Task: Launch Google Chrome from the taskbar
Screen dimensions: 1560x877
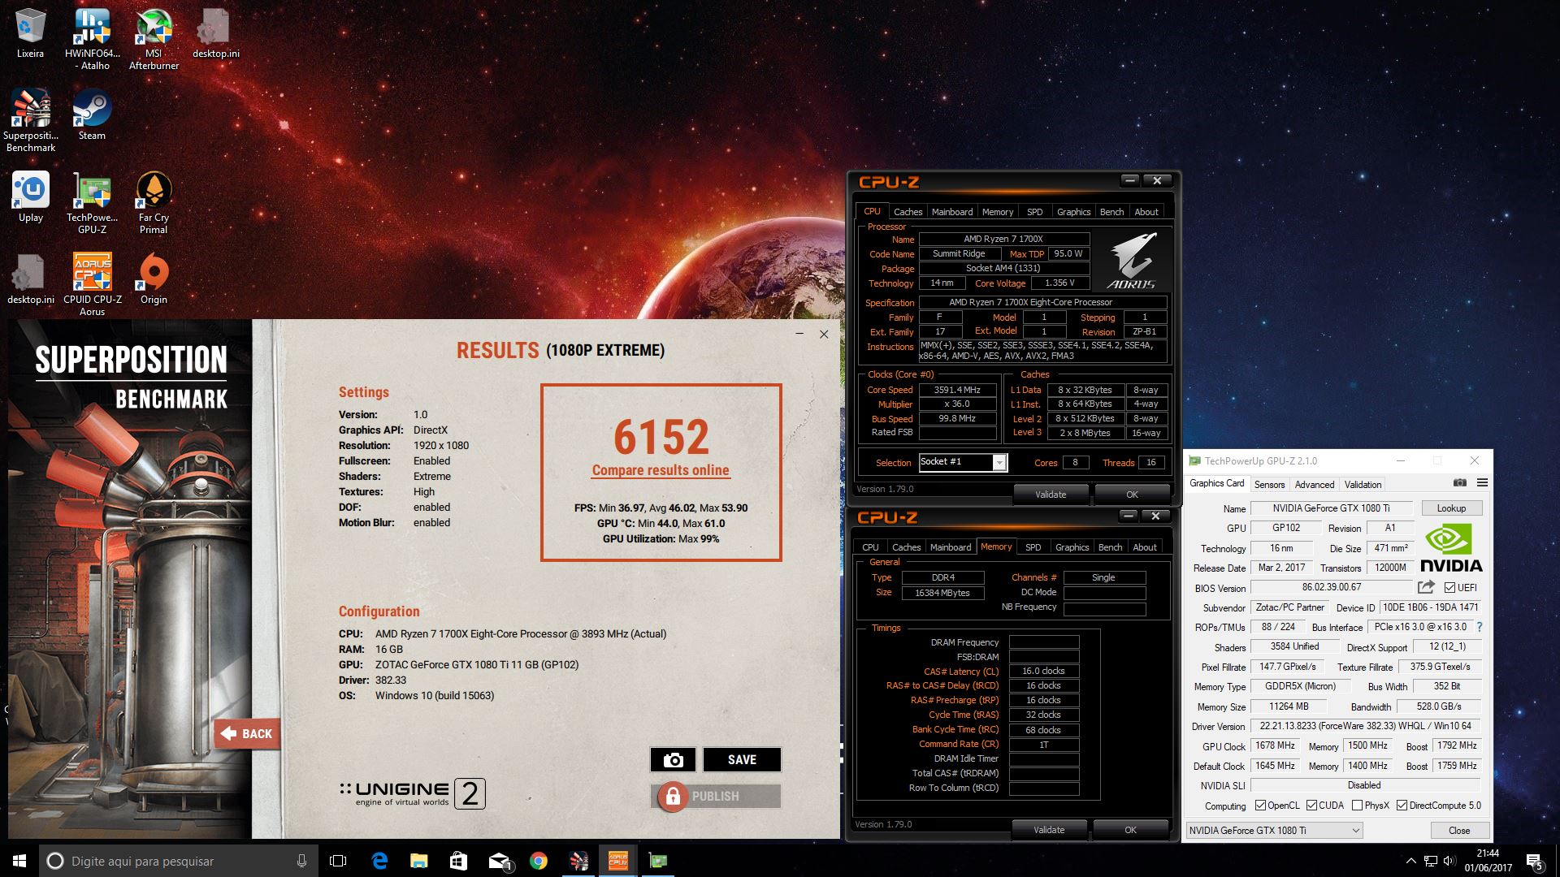Action: pyautogui.click(x=538, y=861)
